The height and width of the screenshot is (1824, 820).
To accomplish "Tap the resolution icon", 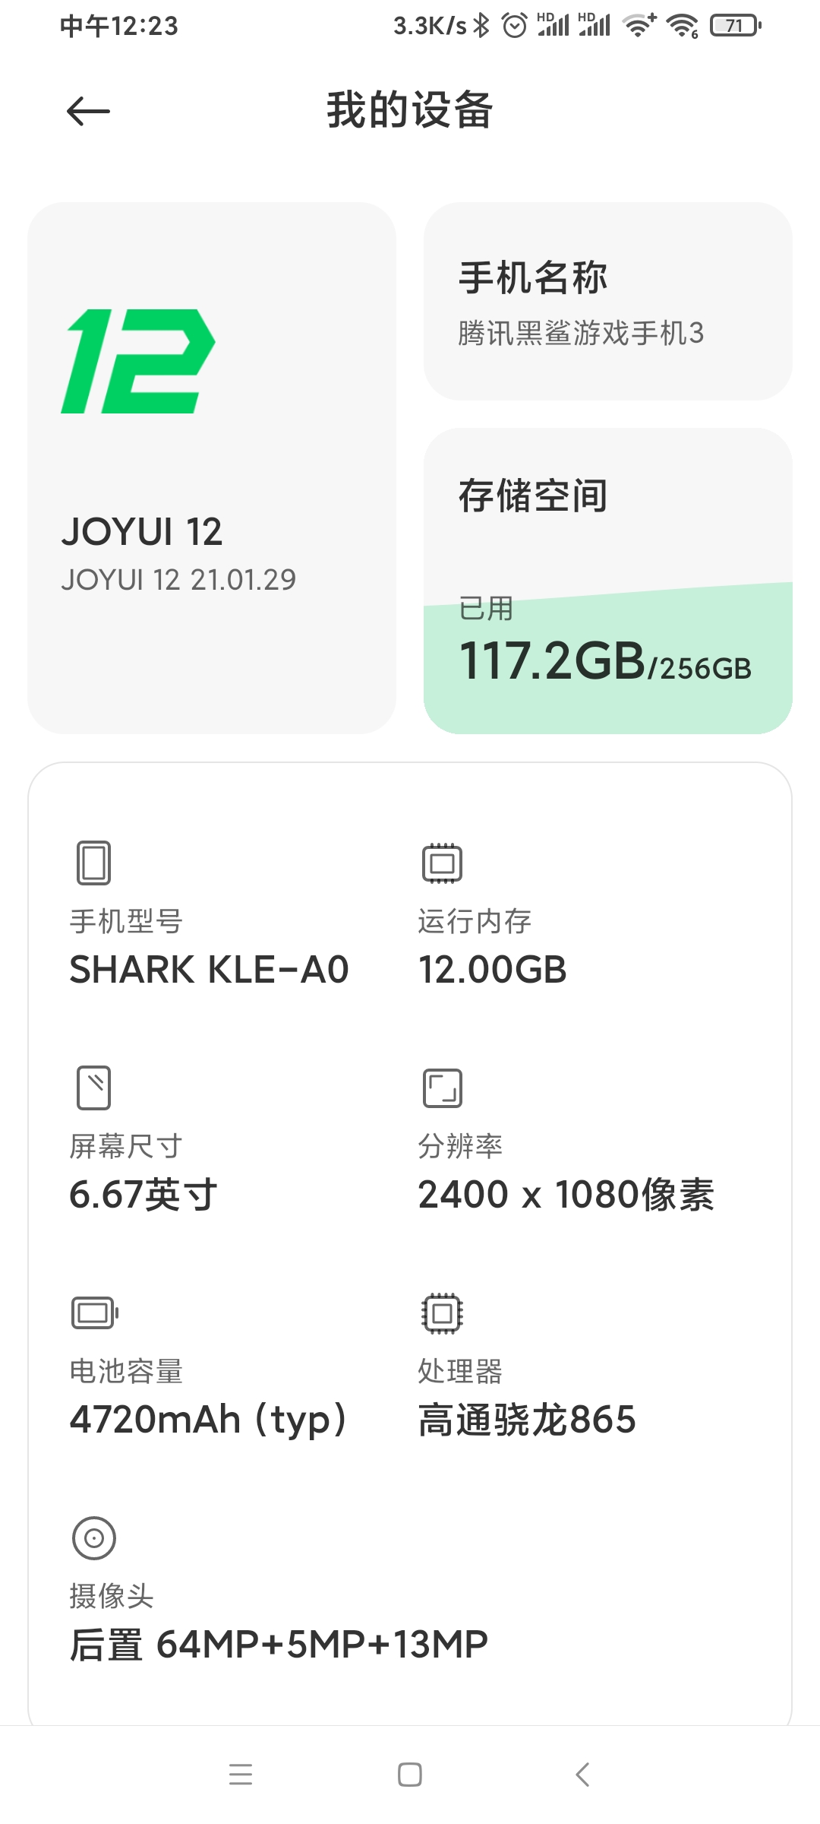I will [442, 1088].
